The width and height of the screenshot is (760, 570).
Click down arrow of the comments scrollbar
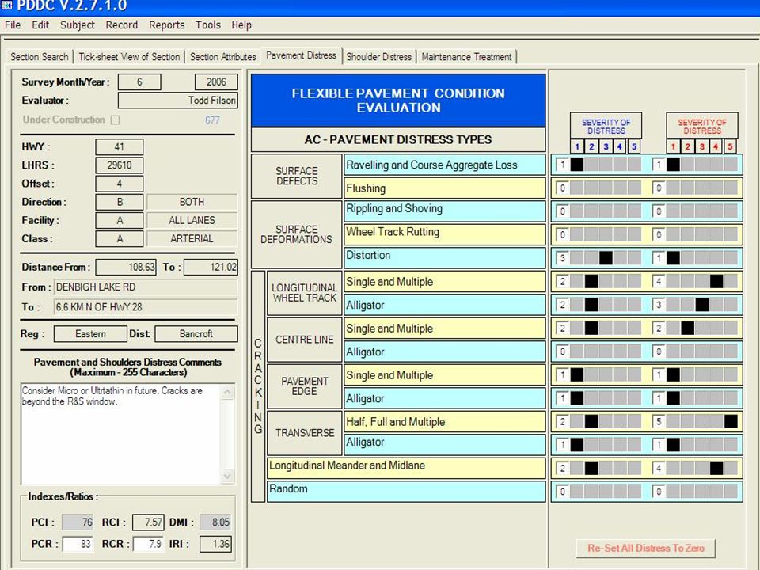(x=227, y=476)
